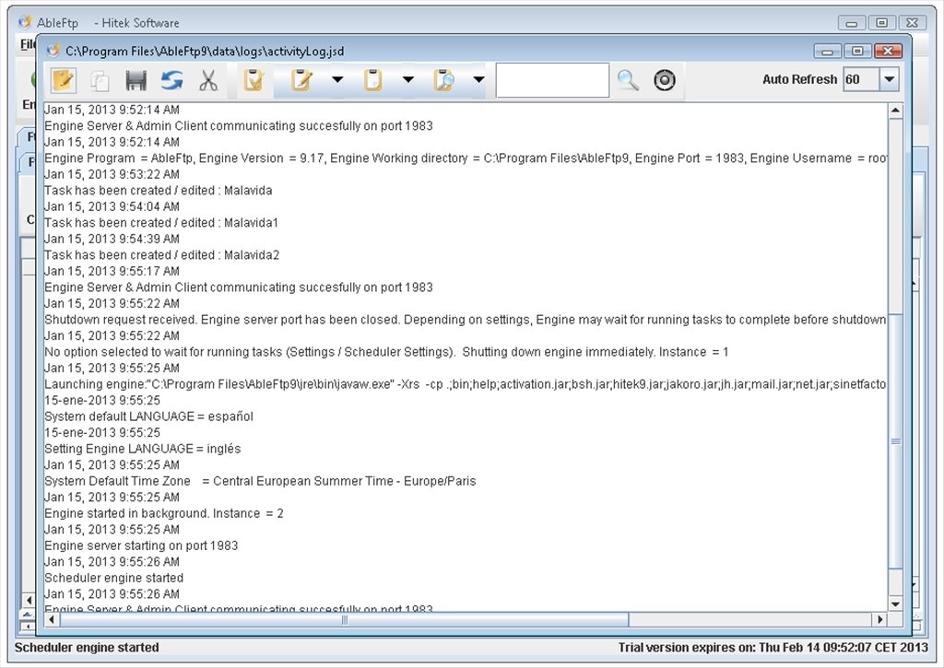Click the greyed-out copy pages icon
The image size is (944, 668).
(100, 81)
